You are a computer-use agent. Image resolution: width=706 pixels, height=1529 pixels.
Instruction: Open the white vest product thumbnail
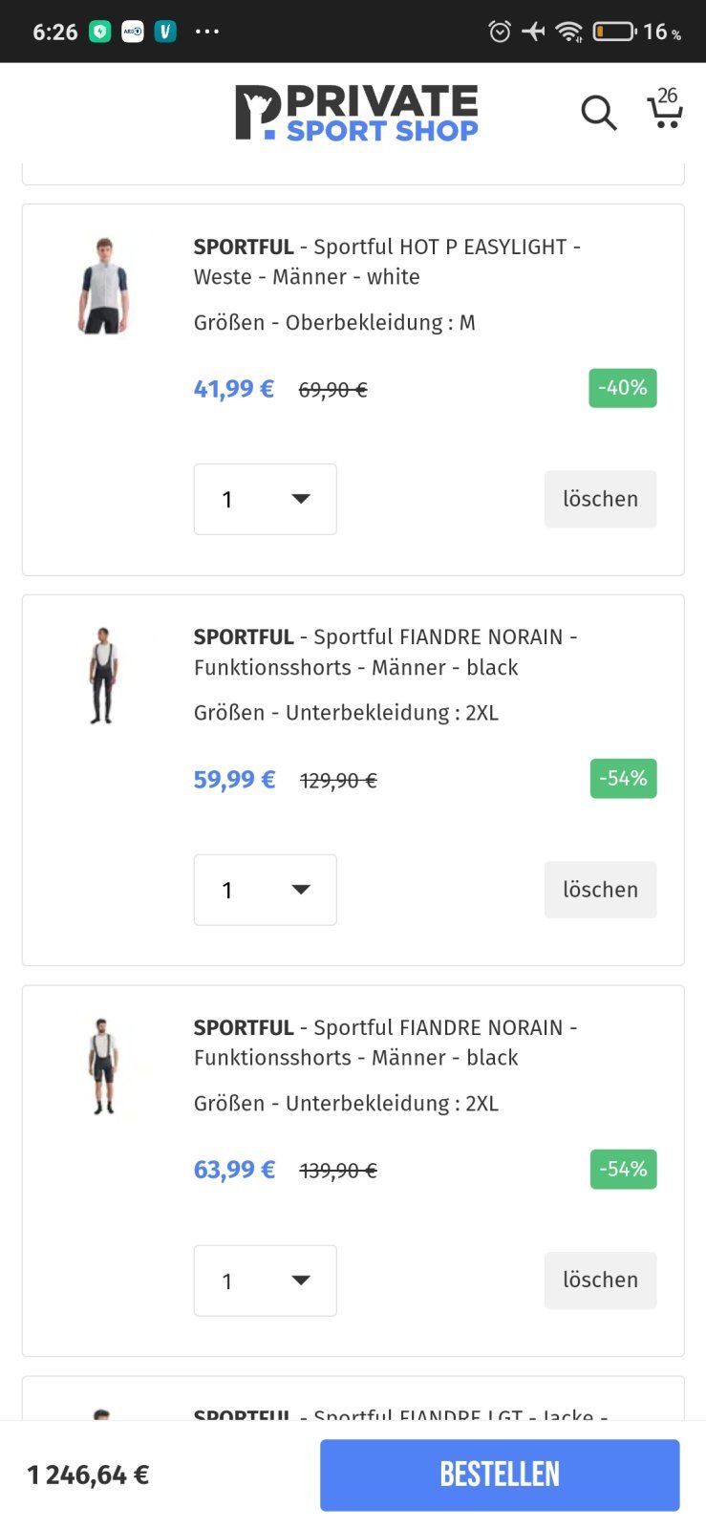coord(103,286)
